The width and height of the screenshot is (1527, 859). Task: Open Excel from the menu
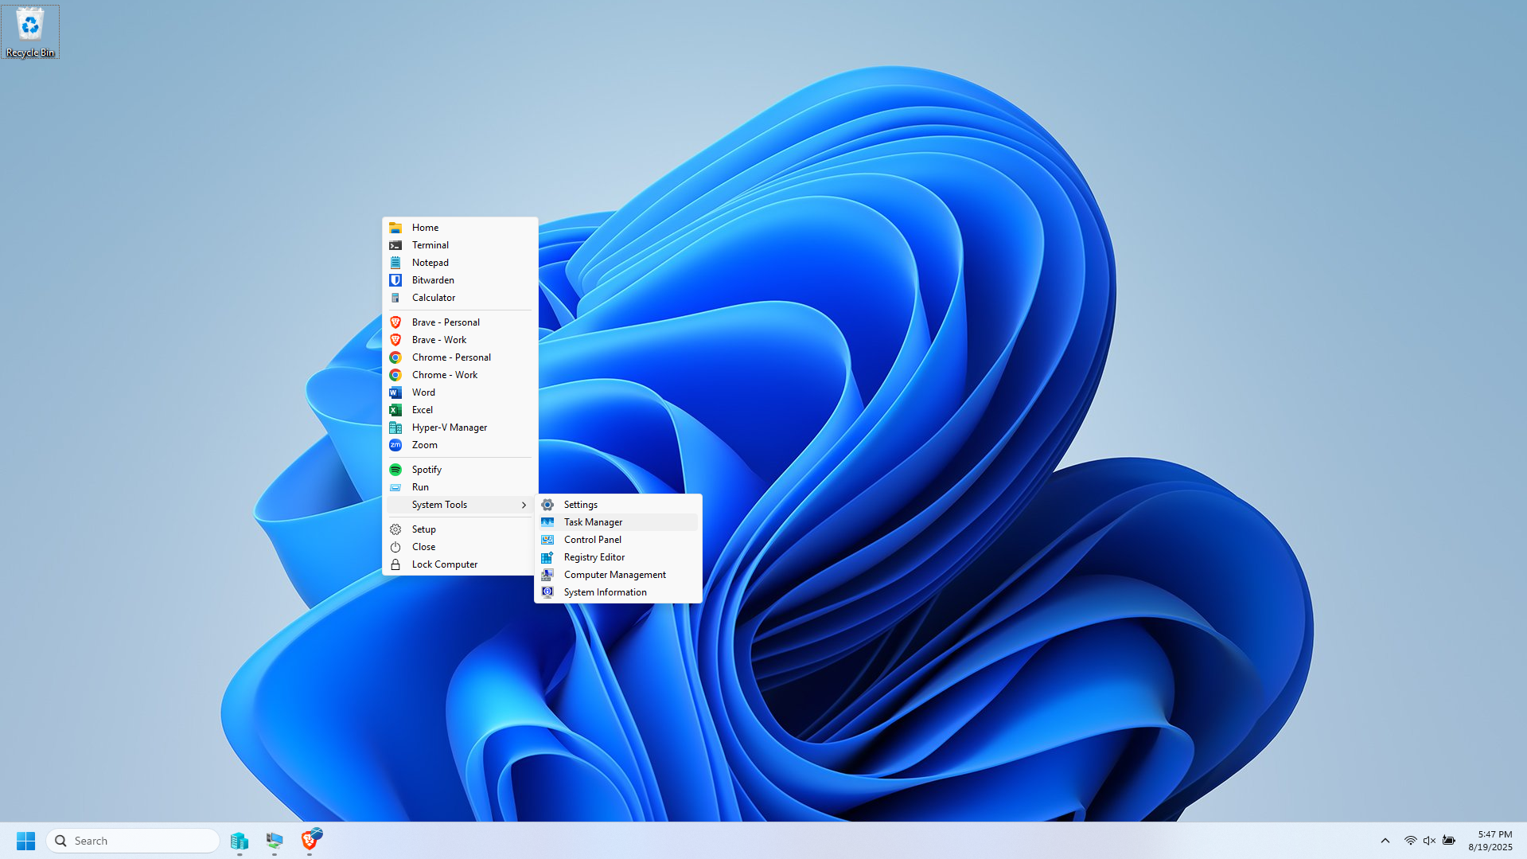coord(422,410)
